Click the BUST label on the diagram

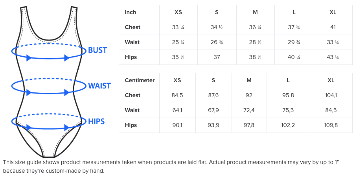97,50
